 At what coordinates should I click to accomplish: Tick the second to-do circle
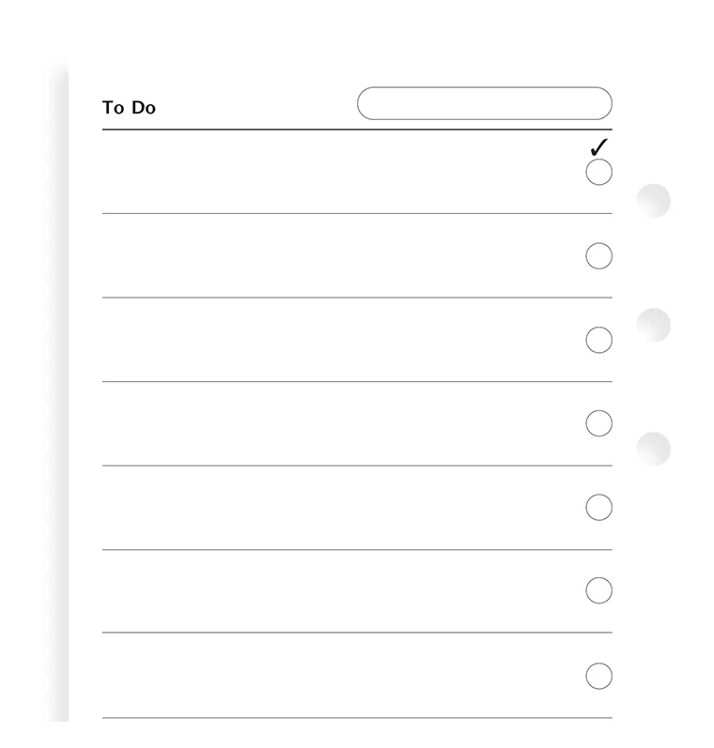coord(598,256)
